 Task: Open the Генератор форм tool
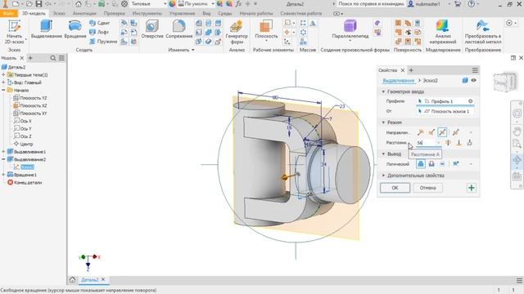click(237, 32)
